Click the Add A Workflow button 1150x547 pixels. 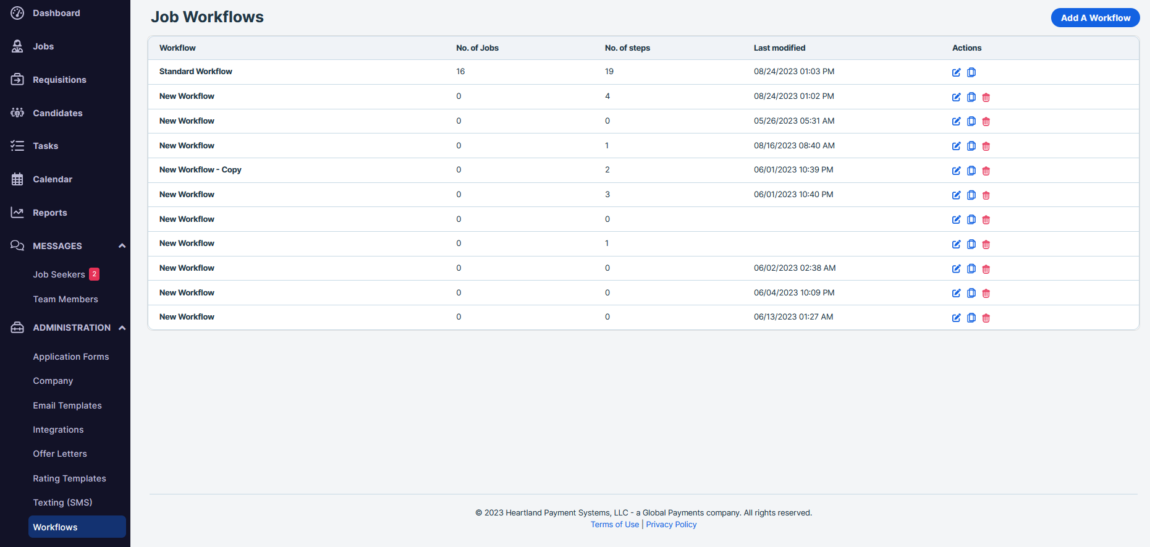1095,18
